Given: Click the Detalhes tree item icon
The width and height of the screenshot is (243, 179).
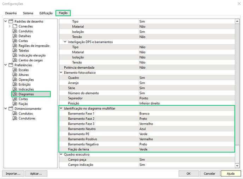Looking at the screenshot, I should (15, 36).
